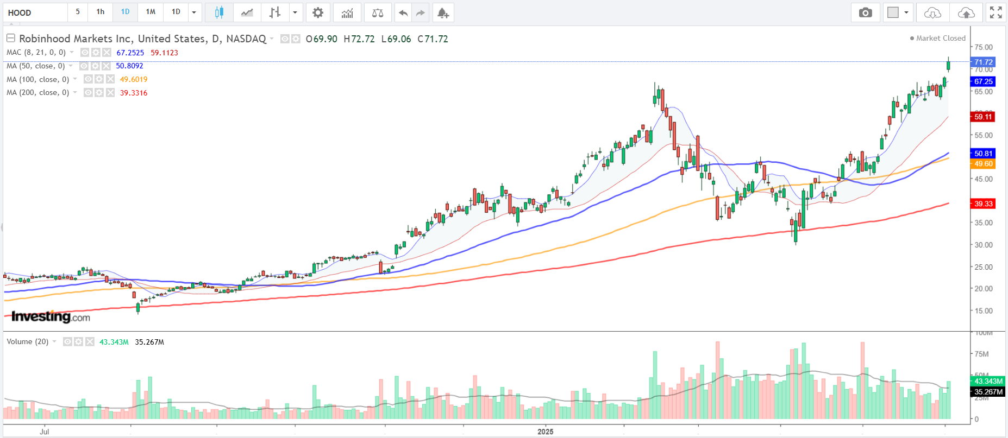Image resolution: width=1008 pixels, height=438 pixels.
Task: Click the undo arrow in toolbar
Action: click(x=403, y=12)
